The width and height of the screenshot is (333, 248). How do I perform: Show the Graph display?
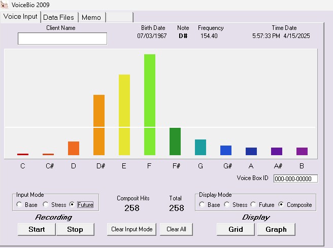(276, 229)
